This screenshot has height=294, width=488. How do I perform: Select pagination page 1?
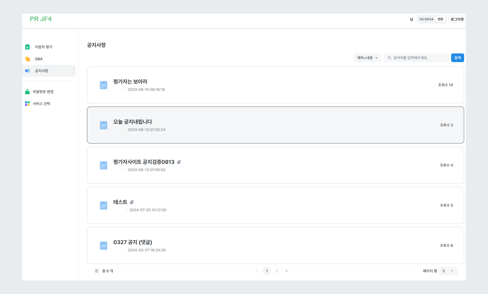click(x=267, y=271)
